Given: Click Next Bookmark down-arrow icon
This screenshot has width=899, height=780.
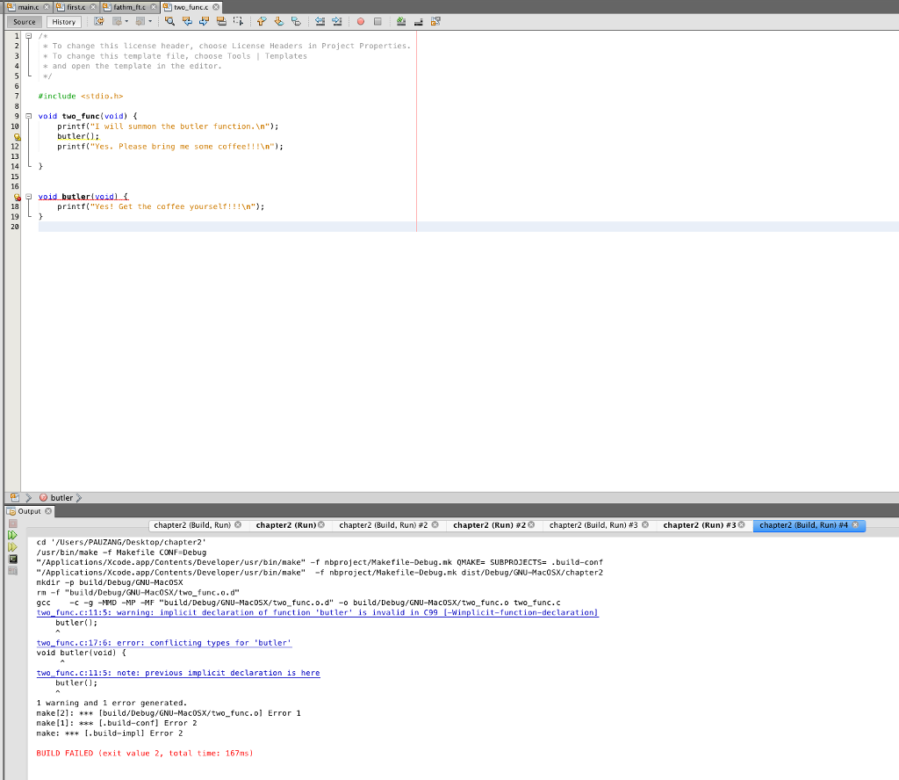Looking at the screenshot, I should click(278, 21).
